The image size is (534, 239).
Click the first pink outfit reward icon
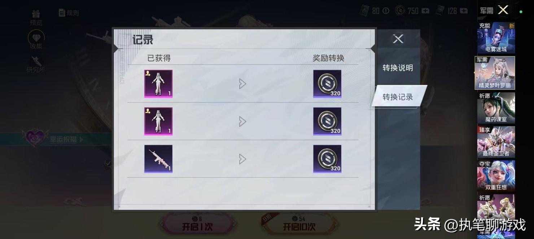coord(158,84)
